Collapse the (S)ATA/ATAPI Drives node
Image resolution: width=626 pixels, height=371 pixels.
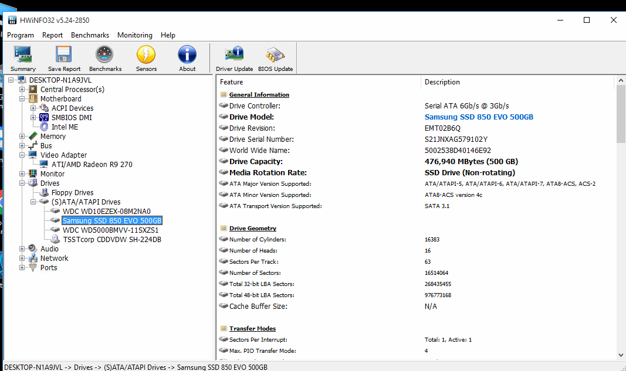tap(33, 202)
